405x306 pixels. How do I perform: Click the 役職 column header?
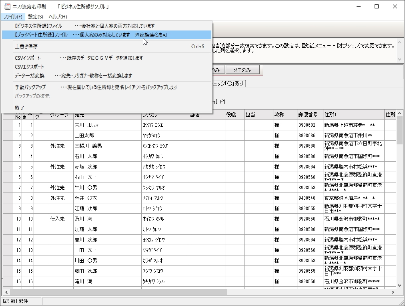[235, 114]
